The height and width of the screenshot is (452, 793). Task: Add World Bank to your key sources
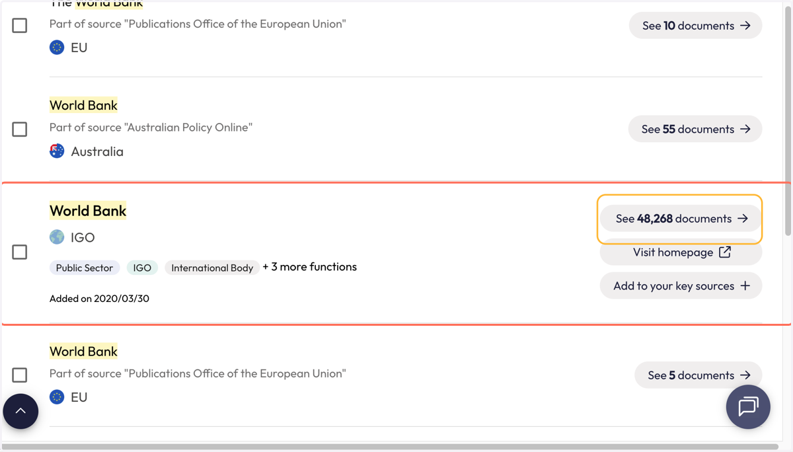(681, 285)
